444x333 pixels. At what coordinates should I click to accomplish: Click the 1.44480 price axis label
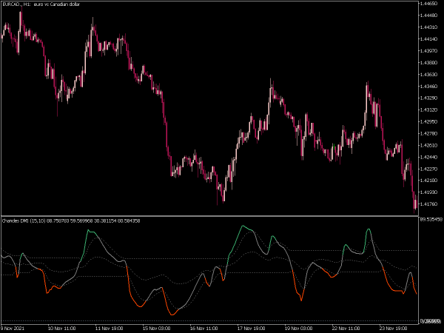(428, 16)
